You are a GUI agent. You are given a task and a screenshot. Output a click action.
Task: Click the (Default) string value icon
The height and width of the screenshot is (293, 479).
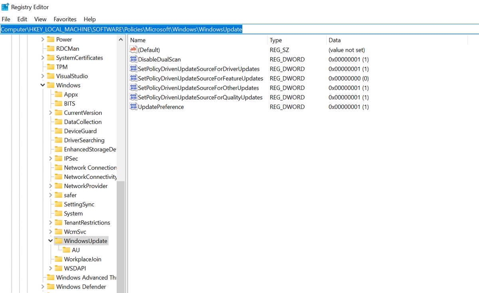point(133,50)
